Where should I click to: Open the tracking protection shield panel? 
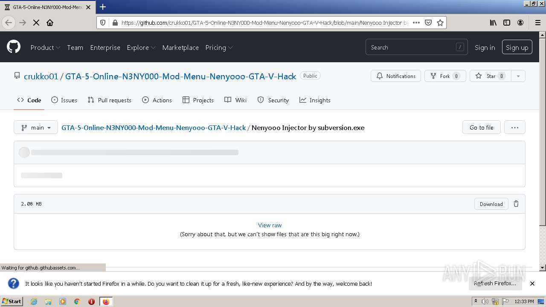[x=103, y=23]
